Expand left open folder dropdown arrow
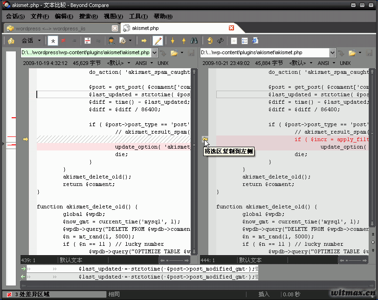The image size is (378, 300). (x=182, y=52)
